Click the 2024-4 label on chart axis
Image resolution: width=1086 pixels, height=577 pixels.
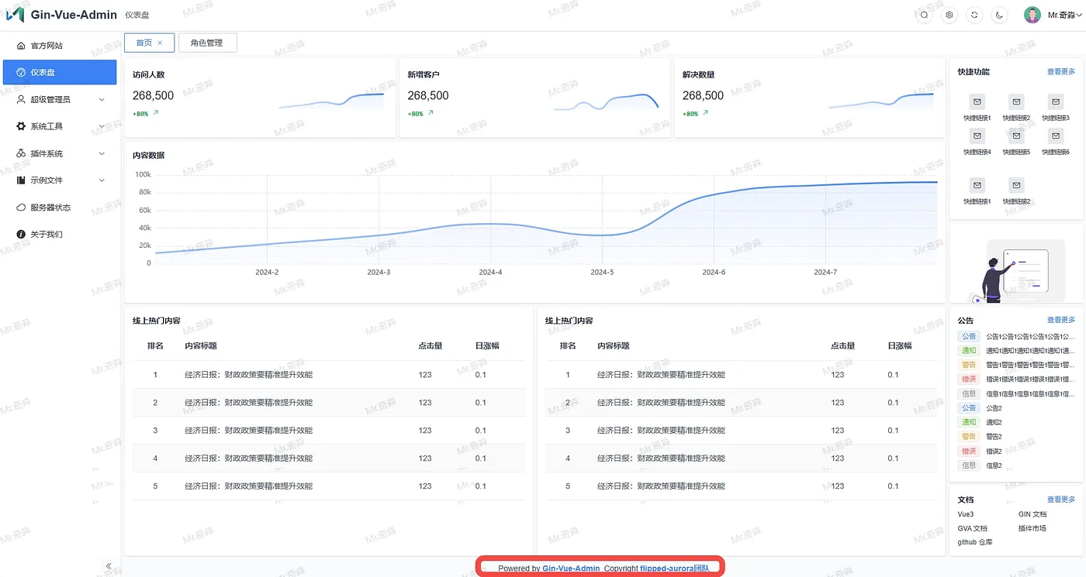[x=490, y=273]
